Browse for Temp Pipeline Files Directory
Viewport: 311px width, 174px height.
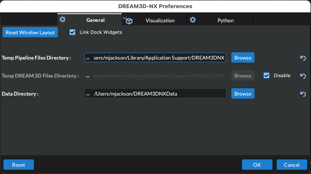[243, 57]
